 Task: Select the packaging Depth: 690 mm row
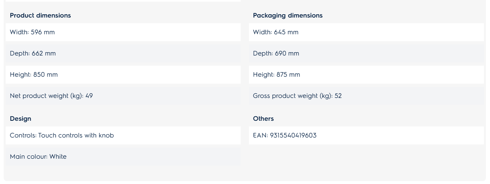pyautogui.click(x=366, y=53)
